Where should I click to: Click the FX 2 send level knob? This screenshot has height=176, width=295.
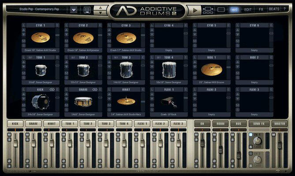point(258,160)
